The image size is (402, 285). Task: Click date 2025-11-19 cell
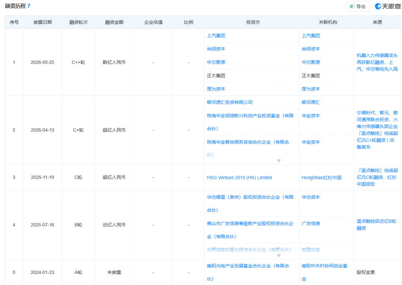click(42, 177)
